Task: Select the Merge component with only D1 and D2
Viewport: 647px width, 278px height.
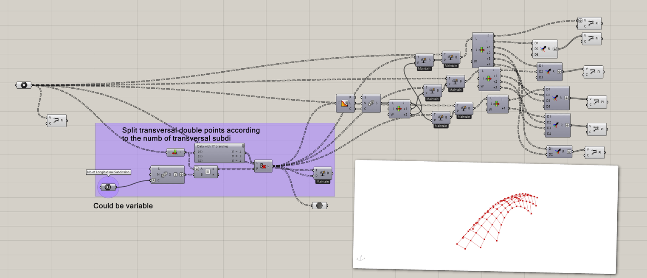Action: tap(560, 152)
